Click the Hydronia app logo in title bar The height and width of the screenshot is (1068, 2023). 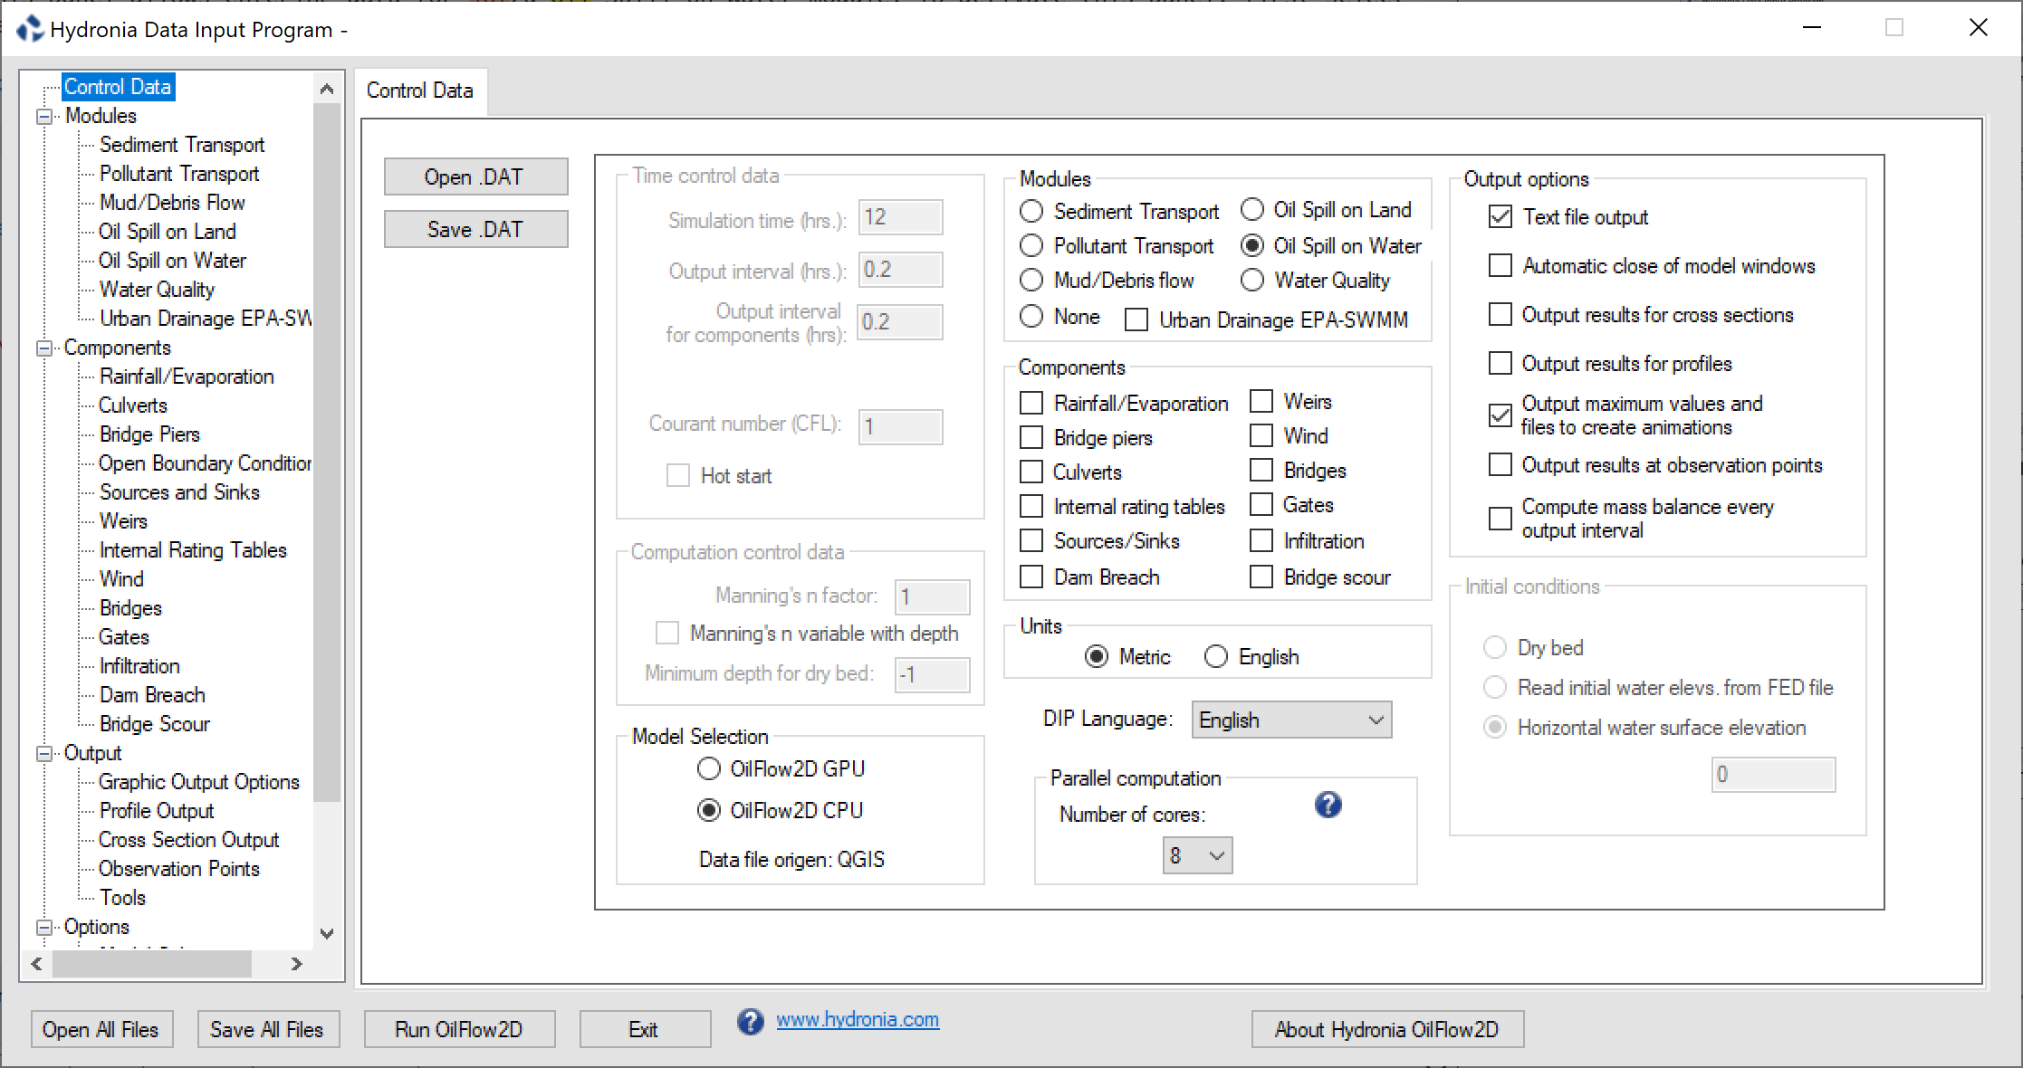[30, 29]
